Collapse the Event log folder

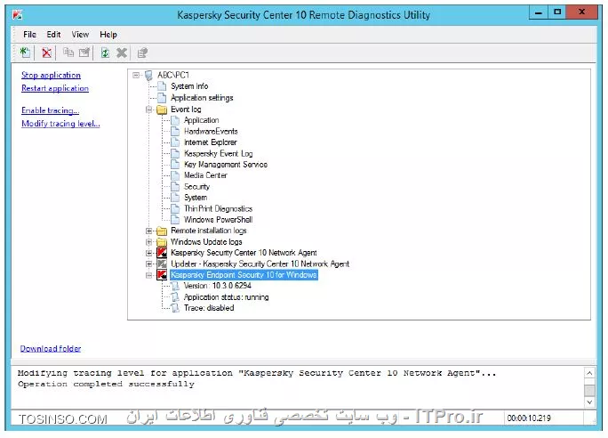(149, 109)
